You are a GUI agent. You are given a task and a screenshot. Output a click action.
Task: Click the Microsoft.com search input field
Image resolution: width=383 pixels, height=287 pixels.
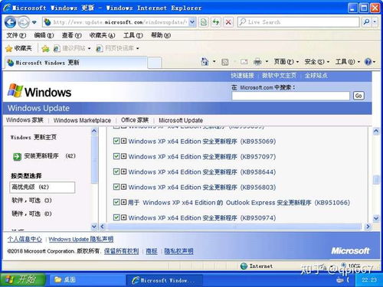pos(290,96)
